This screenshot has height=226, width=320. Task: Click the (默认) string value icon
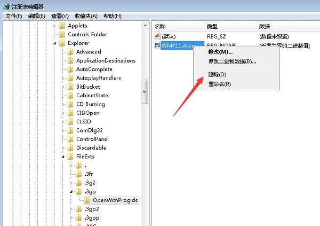(157, 36)
